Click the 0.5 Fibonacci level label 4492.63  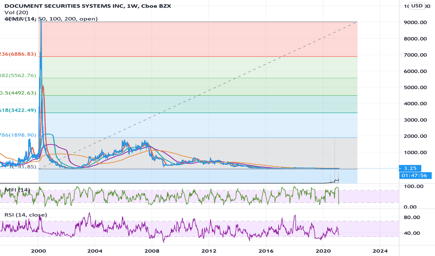pyautogui.click(x=18, y=93)
